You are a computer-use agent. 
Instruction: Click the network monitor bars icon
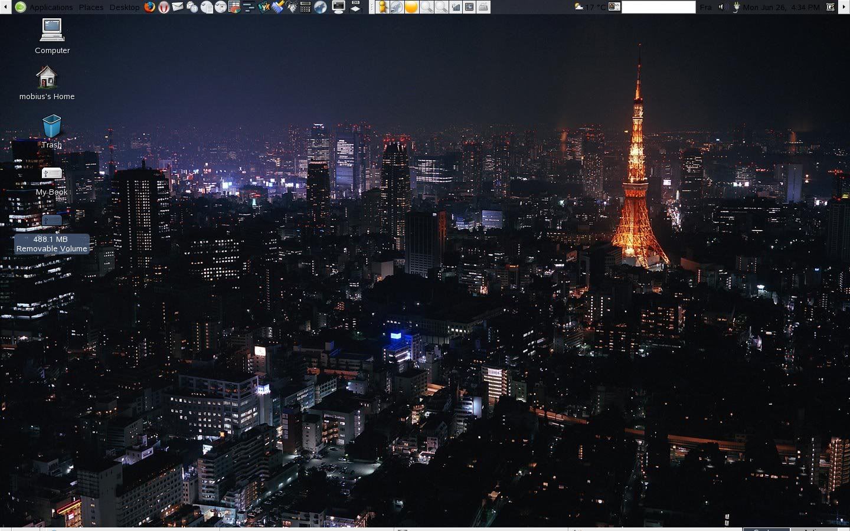(x=456, y=7)
